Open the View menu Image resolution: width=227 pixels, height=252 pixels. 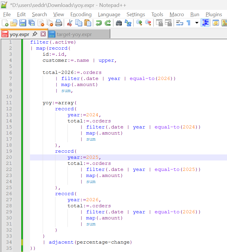tap(59, 14)
